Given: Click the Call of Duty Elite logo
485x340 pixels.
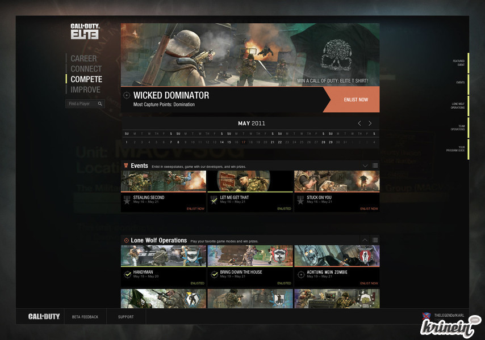Looking at the screenshot, I should click(85, 31).
